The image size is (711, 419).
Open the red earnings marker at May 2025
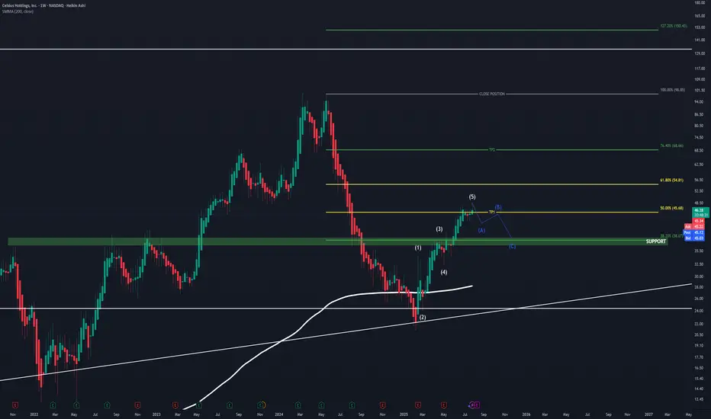click(443, 405)
